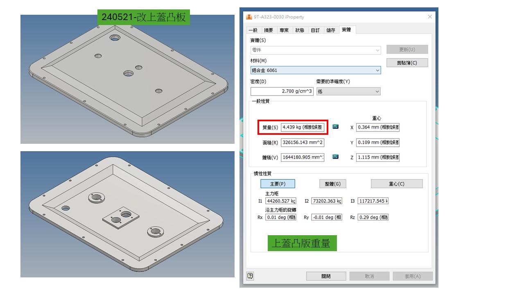Click the mass calculator icon beside 質量
This screenshot has width=524, height=295.
(335, 127)
